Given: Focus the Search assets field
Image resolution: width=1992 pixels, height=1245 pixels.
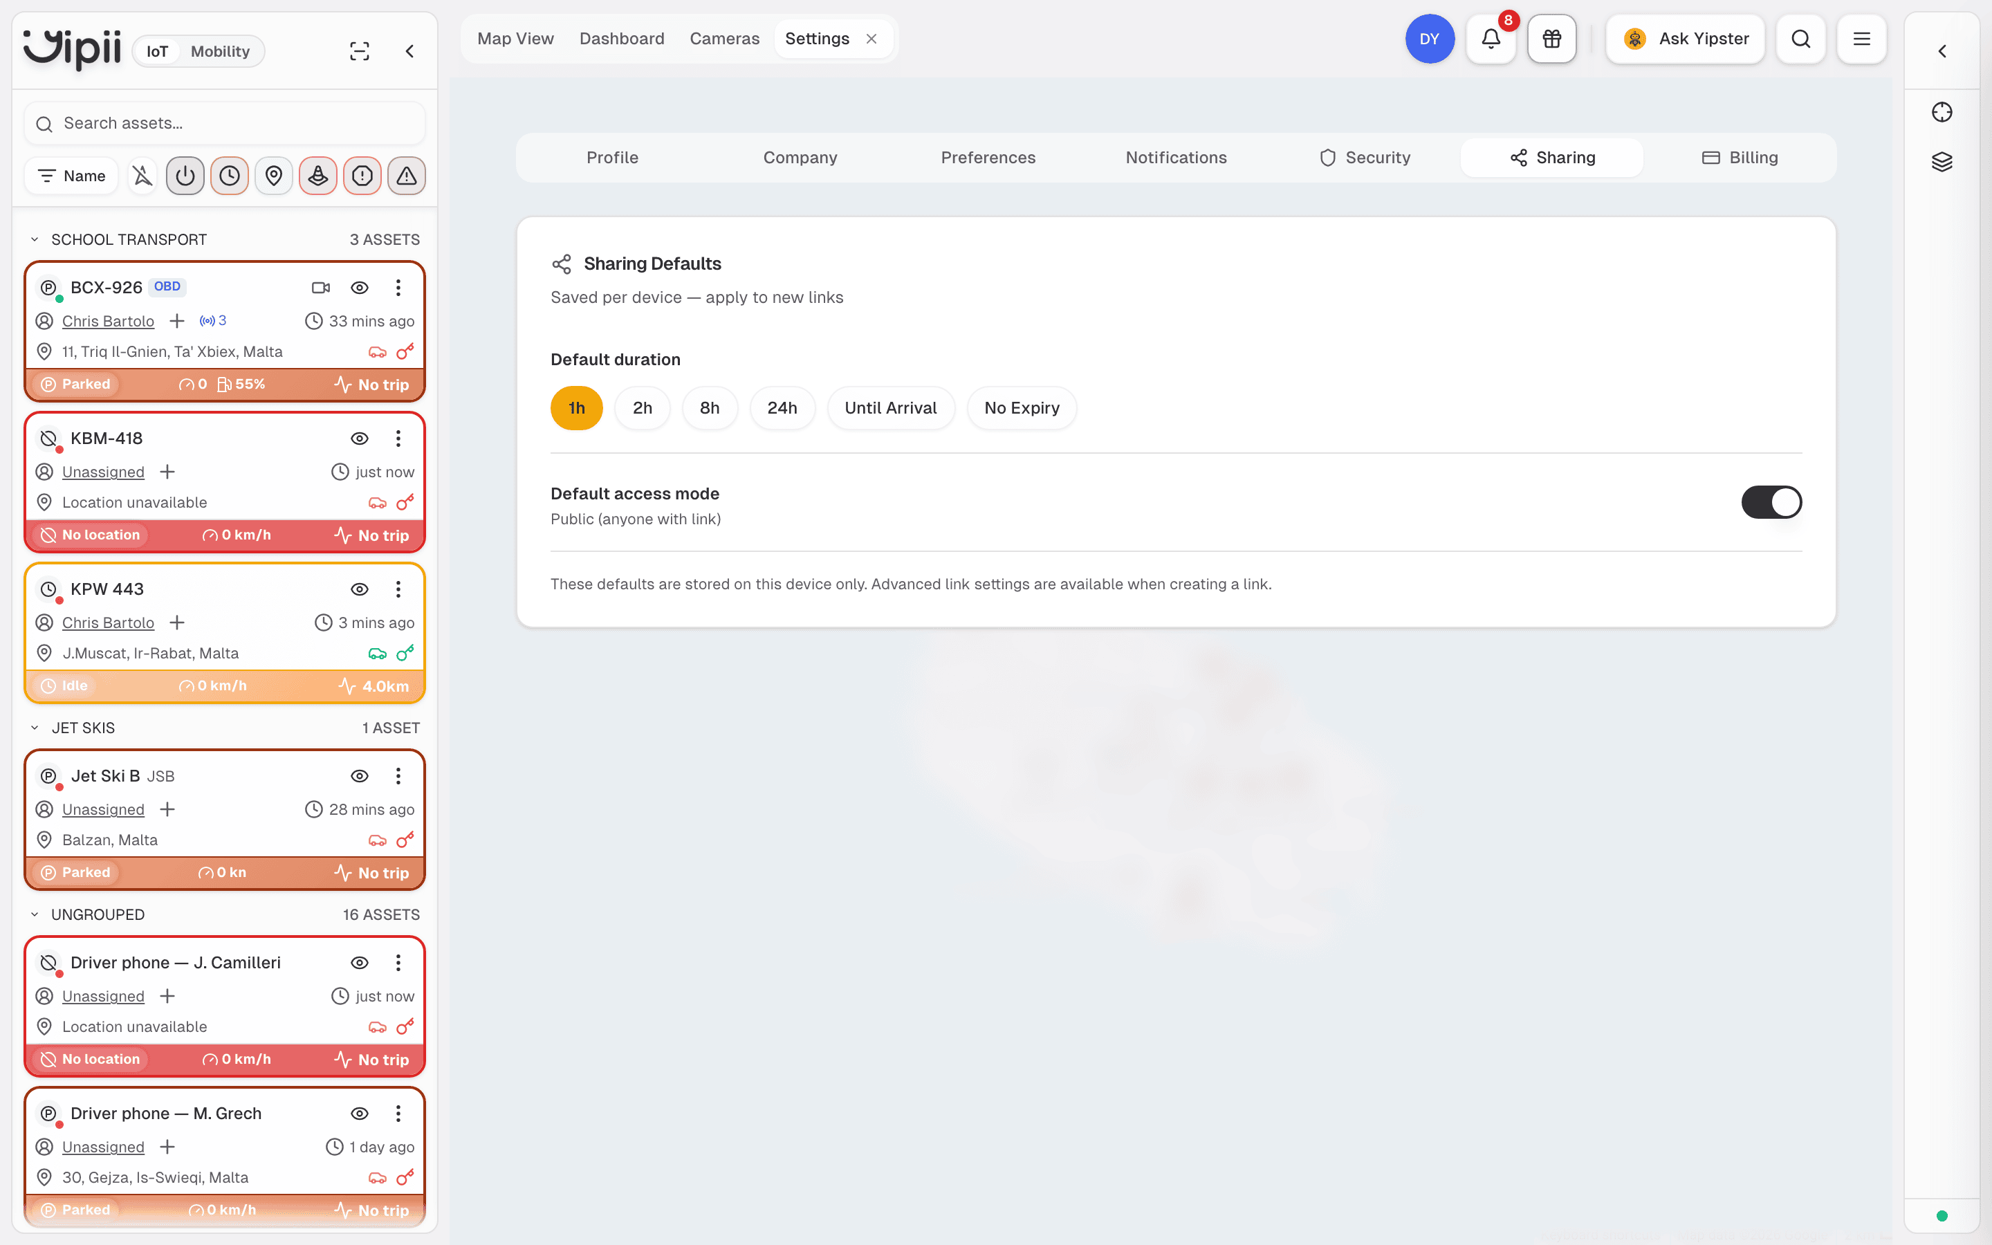Looking at the screenshot, I should tap(225, 124).
